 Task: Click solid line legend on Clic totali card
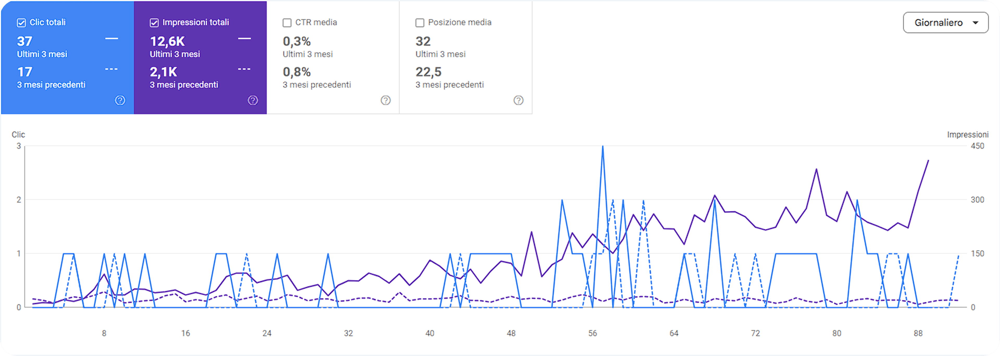[111, 39]
